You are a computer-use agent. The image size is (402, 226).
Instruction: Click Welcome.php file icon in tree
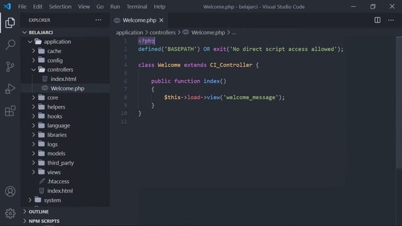45,88
